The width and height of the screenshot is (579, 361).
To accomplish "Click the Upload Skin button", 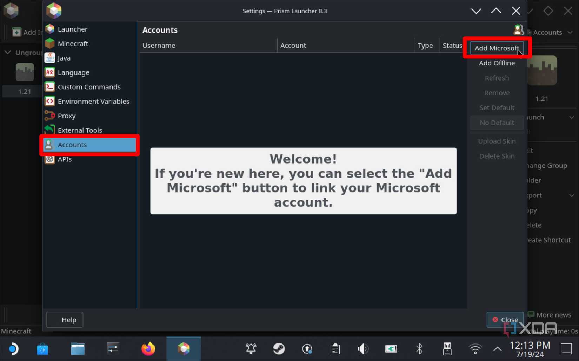I will click(497, 141).
